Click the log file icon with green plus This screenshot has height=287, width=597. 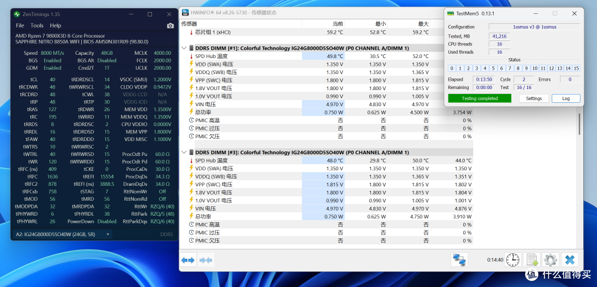532,260
